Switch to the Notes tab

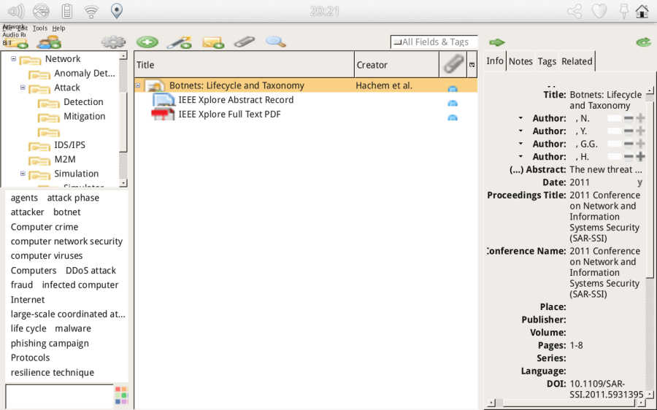(520, 61)
